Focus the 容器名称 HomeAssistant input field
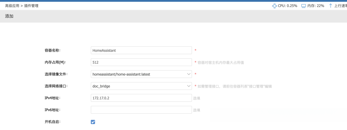 click(x=141, y=50)
